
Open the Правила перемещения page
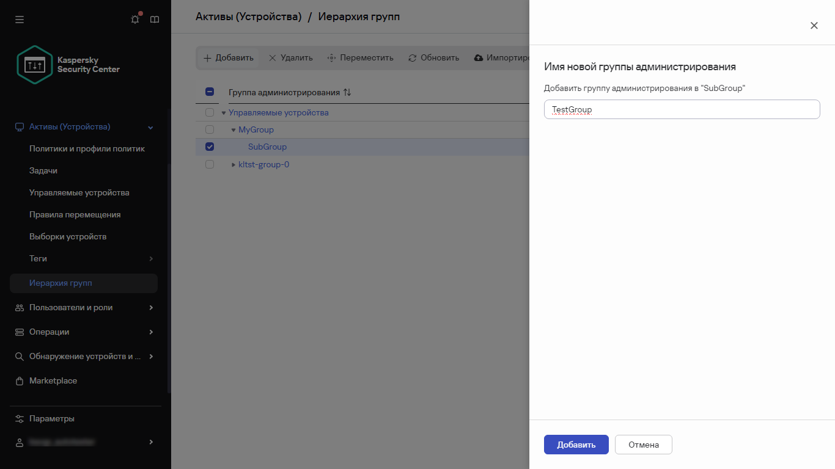click(x=75, y=214)
